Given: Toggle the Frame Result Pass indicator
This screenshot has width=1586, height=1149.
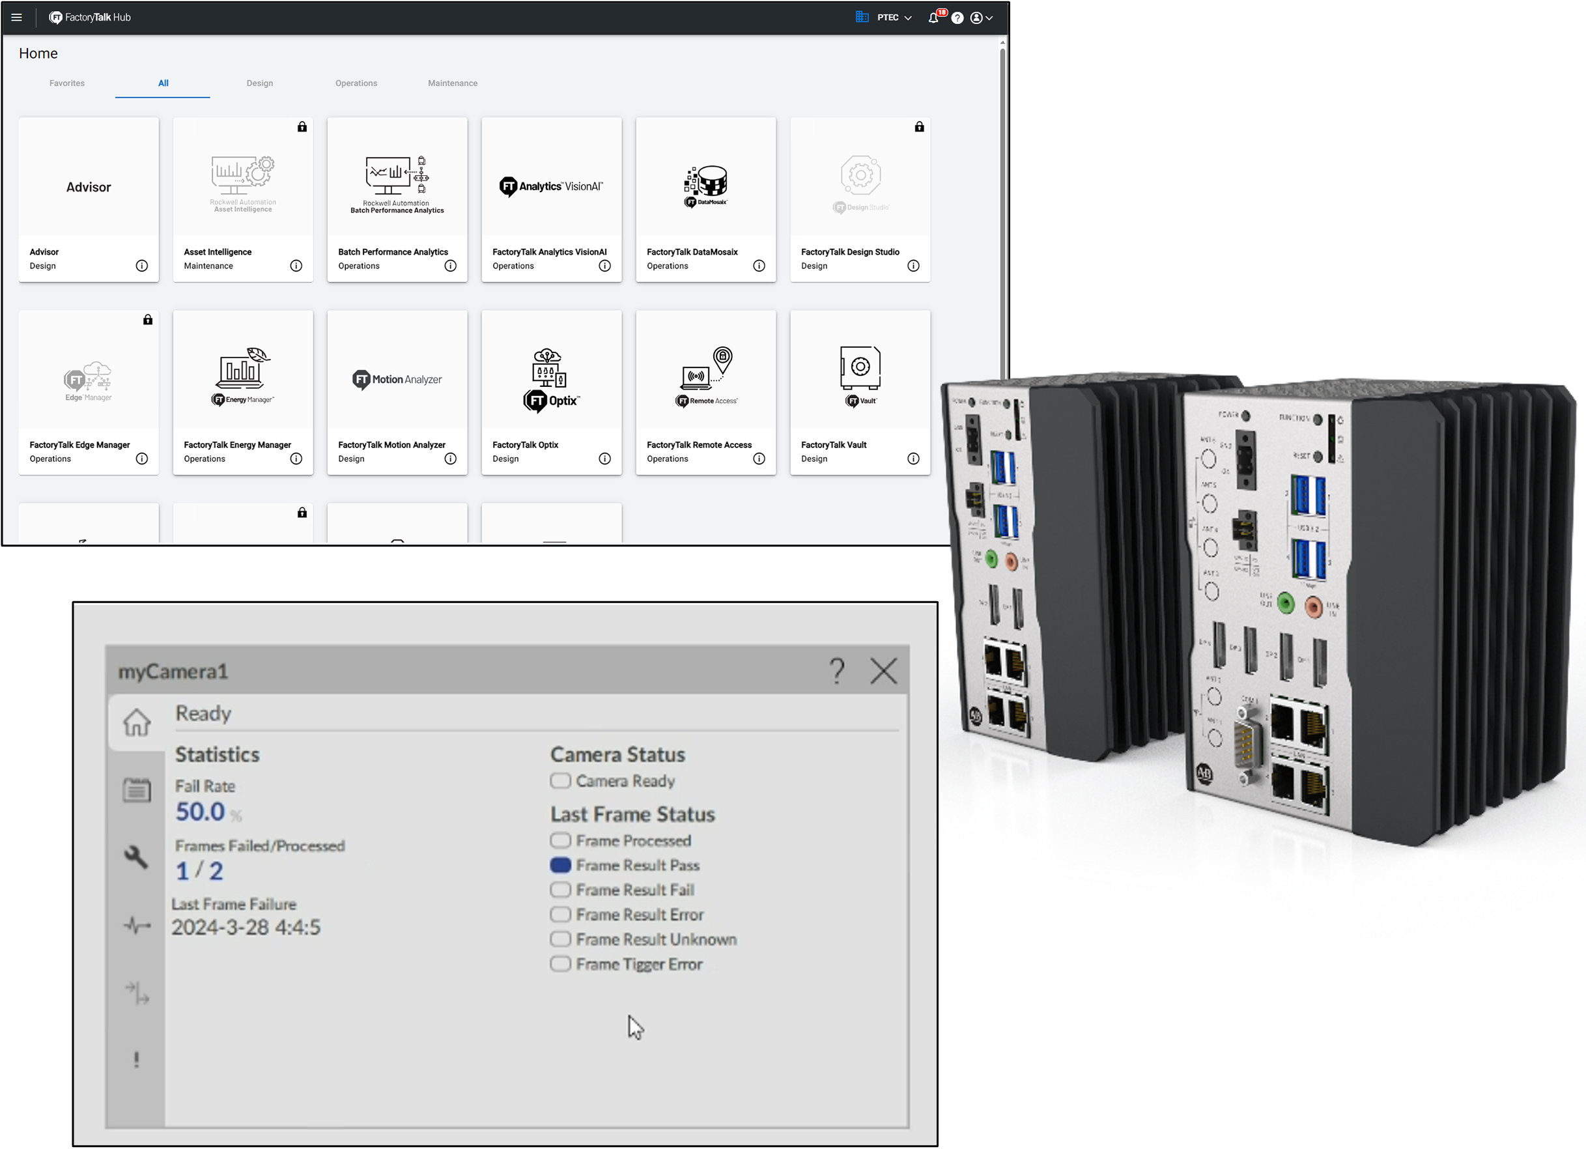Looking at the screenshot, I should pos(560,865).
